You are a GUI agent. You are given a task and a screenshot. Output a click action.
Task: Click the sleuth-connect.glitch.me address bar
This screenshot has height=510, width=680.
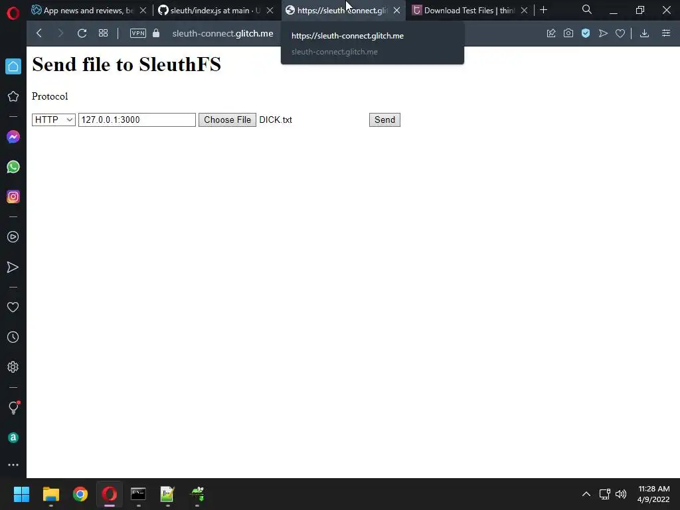pos(223,33)
